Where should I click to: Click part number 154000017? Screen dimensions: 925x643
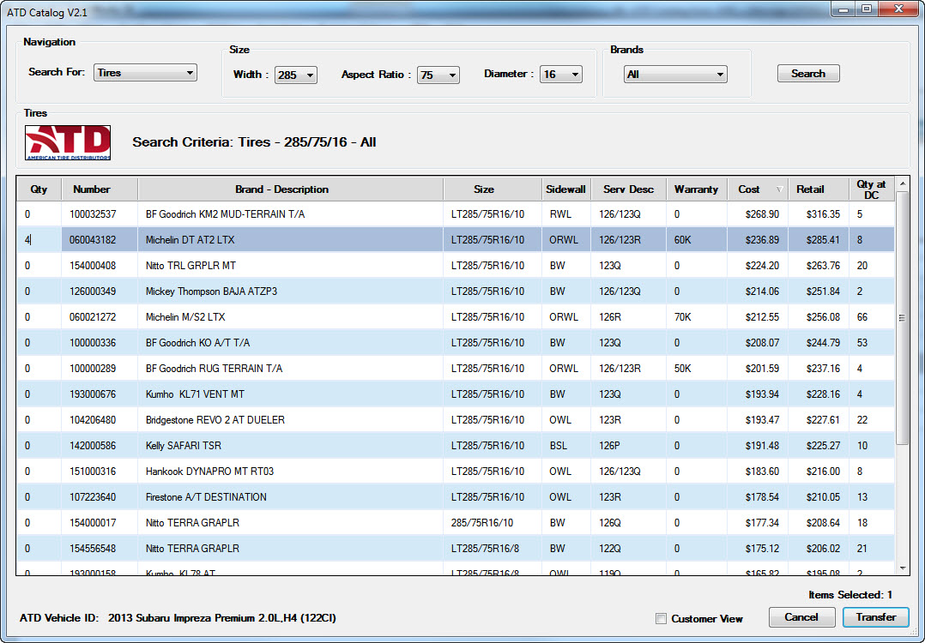click(93, 523)
